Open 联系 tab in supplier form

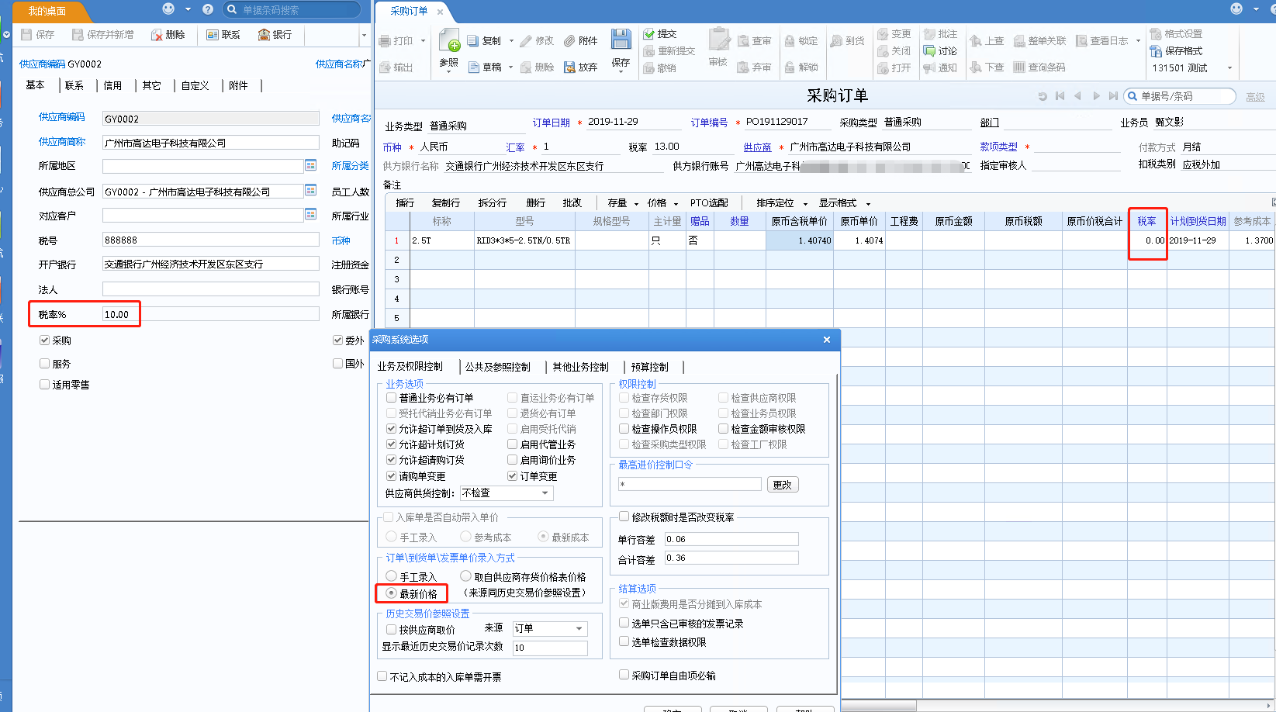tap(74, 85)
